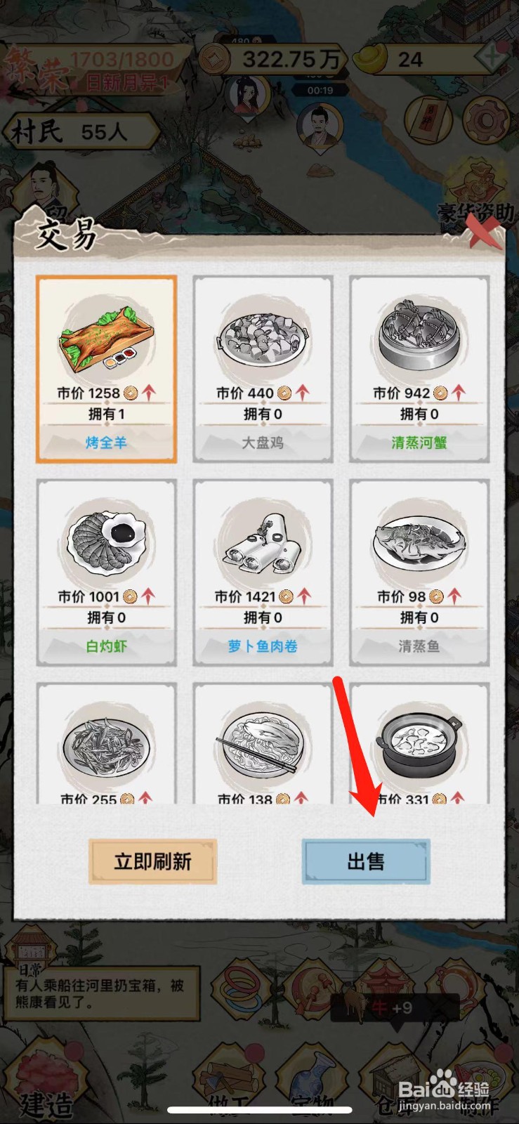
Task: Choose the 清蒸河蟹 steamed crab item
Action: 419,369
